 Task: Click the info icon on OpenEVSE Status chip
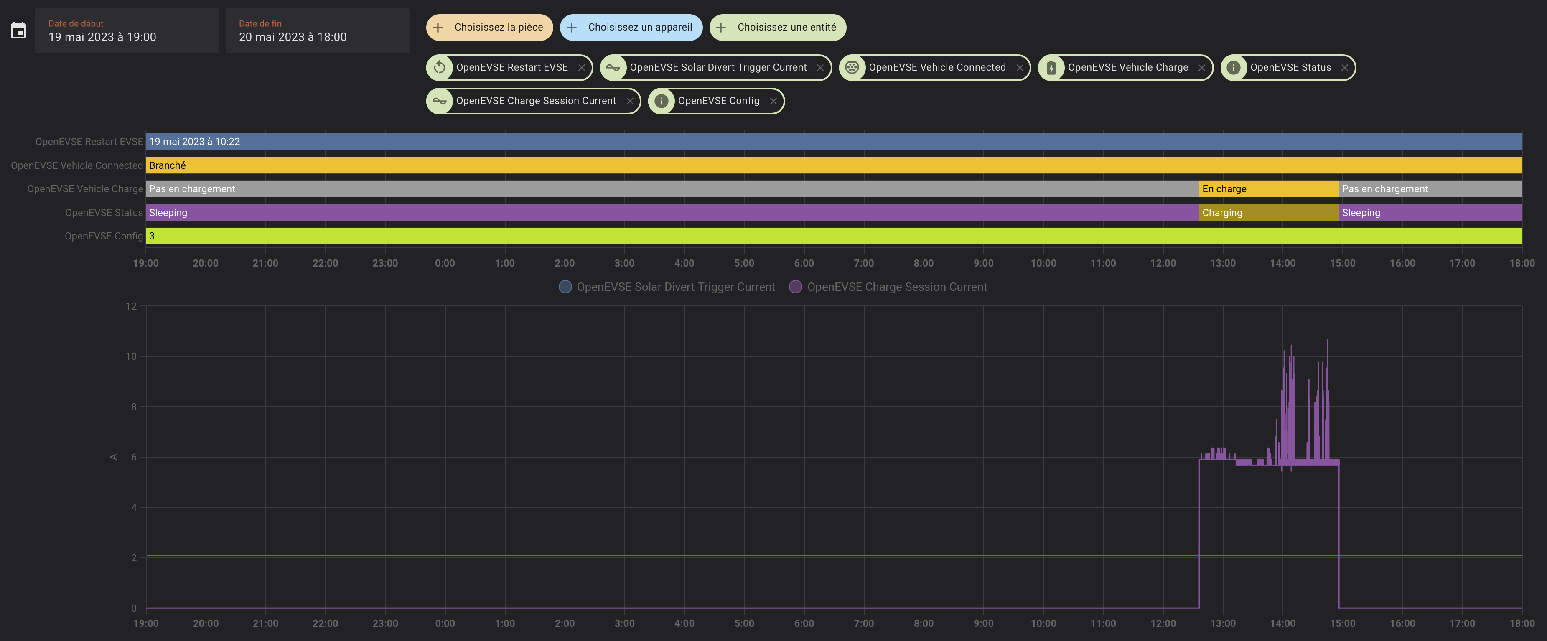tap(1234, 67)
